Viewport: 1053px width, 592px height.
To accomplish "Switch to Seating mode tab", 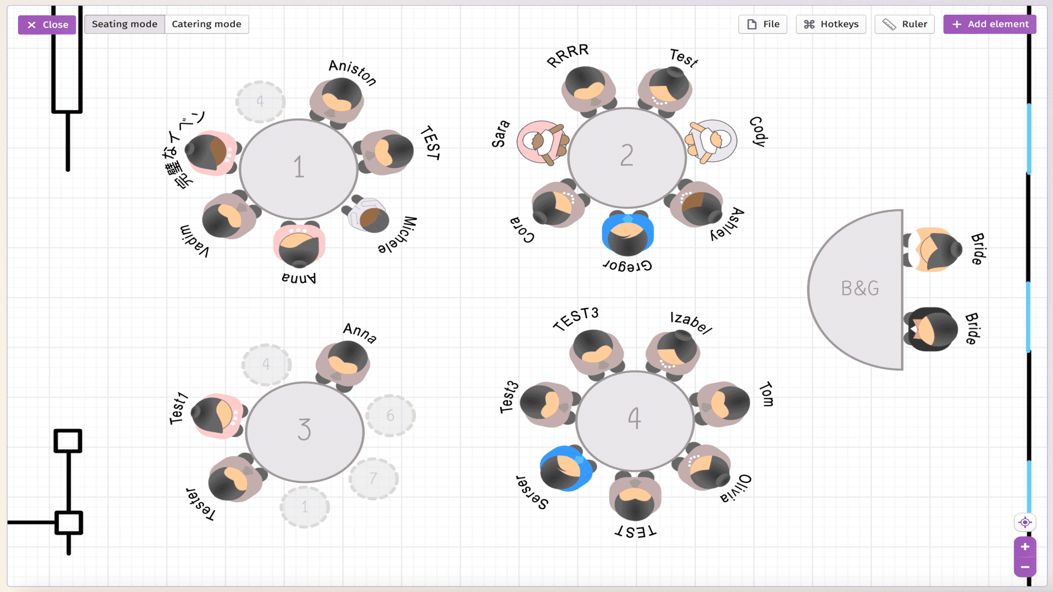I will pos(124,24).
